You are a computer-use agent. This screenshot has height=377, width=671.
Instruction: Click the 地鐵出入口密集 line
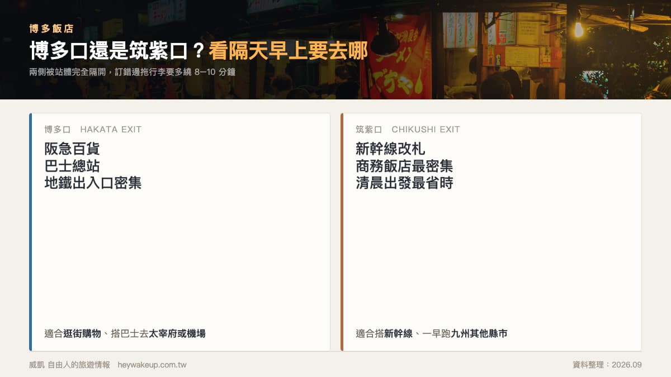[x=93, y=183]
